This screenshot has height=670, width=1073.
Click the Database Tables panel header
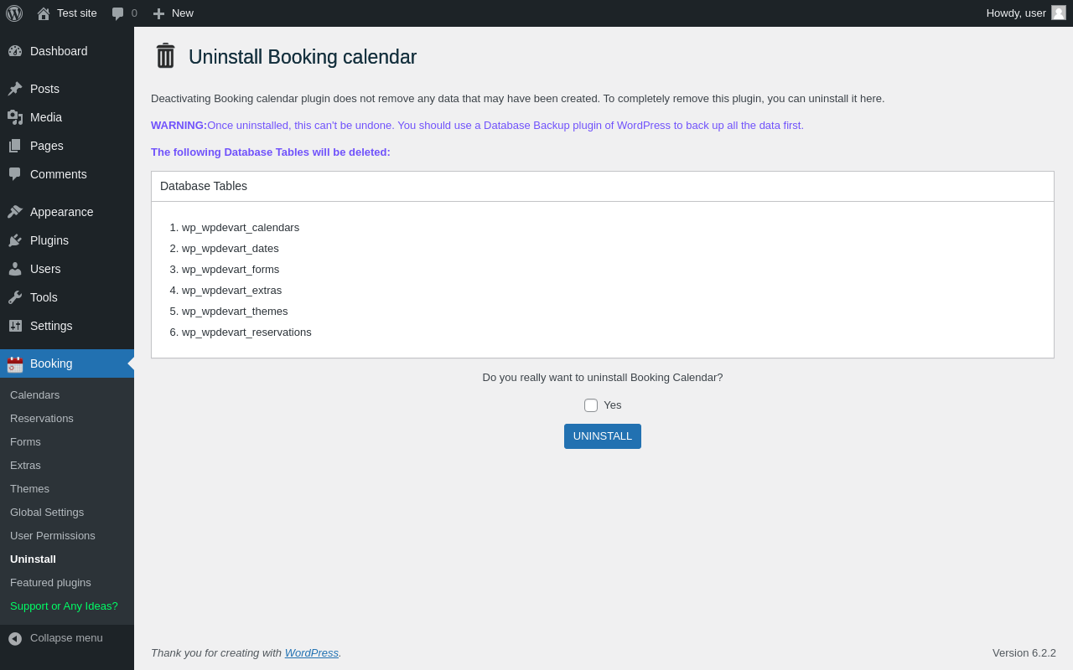click(x=602, y=187)
